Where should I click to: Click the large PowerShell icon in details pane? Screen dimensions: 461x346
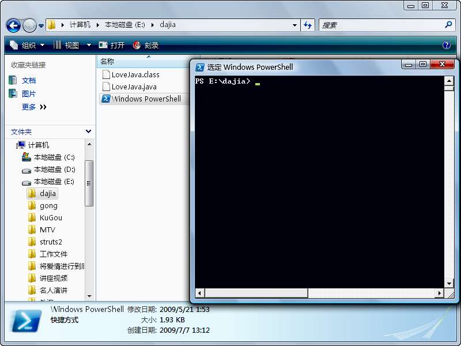(27, 321)
